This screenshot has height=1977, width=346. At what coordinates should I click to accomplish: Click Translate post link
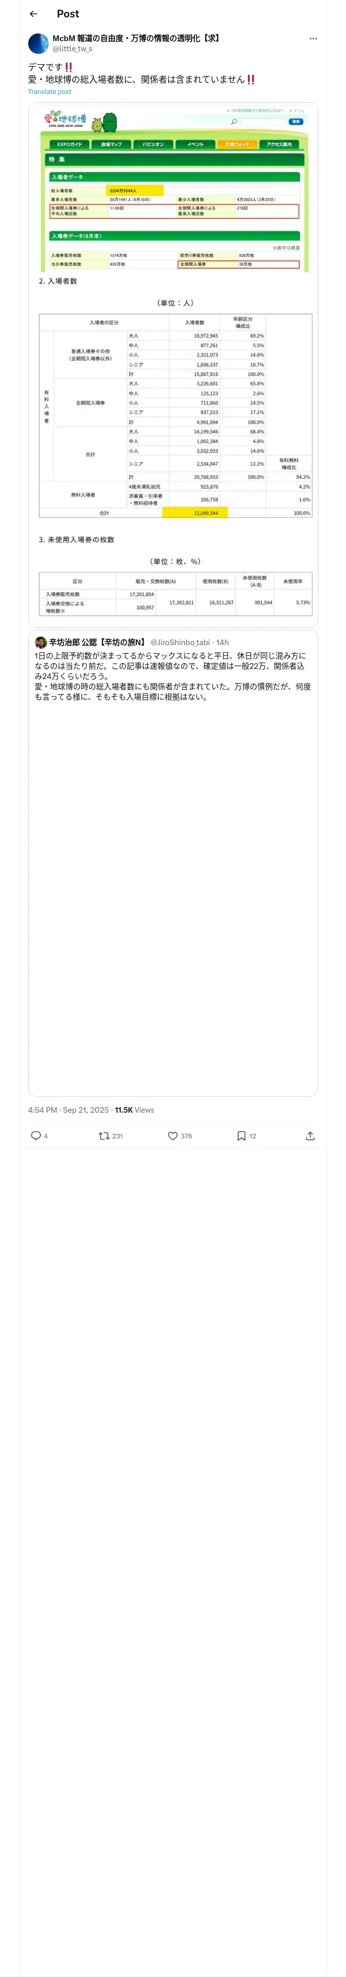pos(50,92)
